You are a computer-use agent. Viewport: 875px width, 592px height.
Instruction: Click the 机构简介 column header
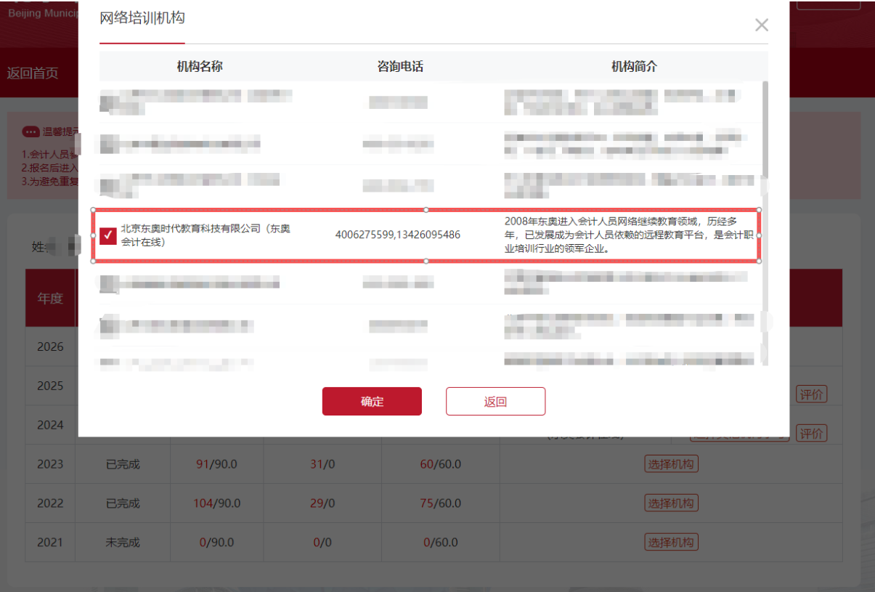634,67
